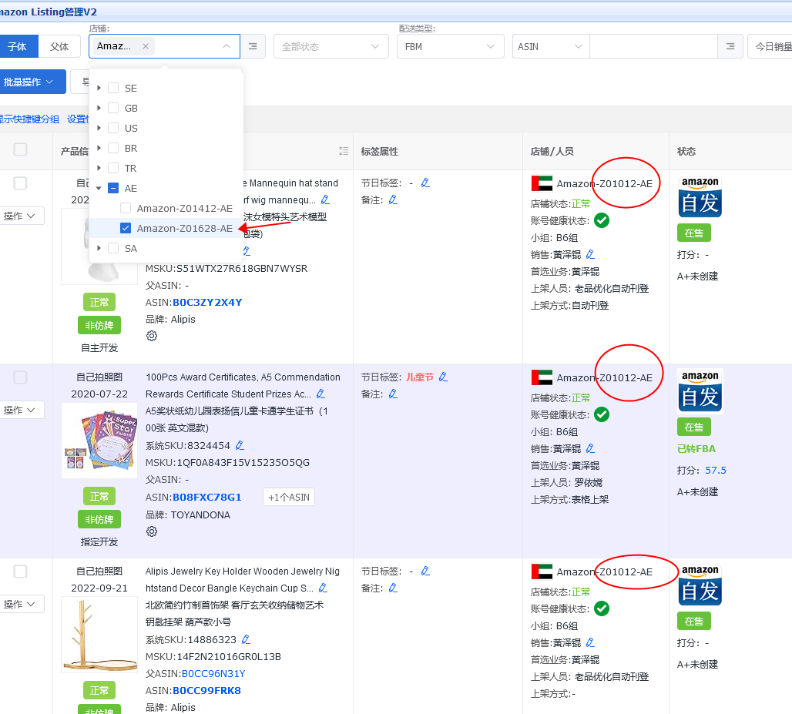Edit title of Alipis Jewelry Key Holder listing
The height and width of the screenshot is (714, 792).
point(323,588)
